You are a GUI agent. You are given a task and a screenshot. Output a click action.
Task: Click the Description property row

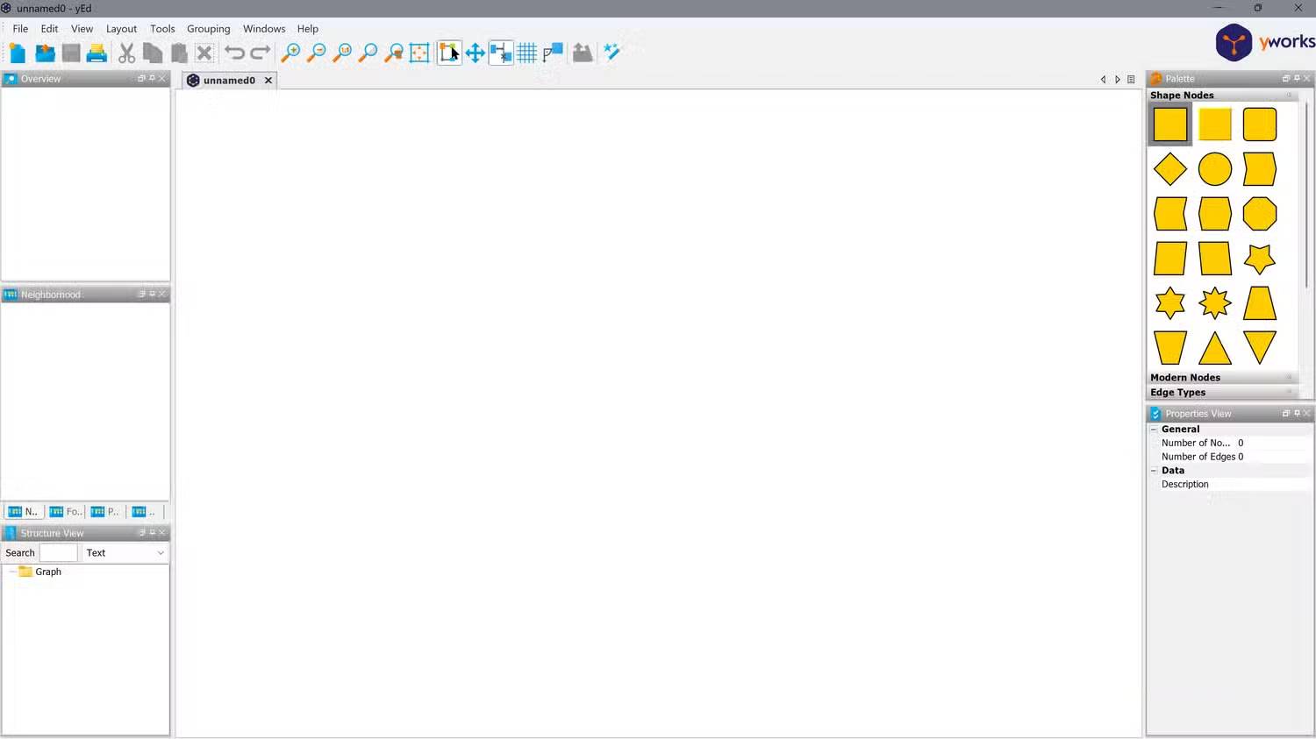pyautogui.click(x=1230, y=485)
